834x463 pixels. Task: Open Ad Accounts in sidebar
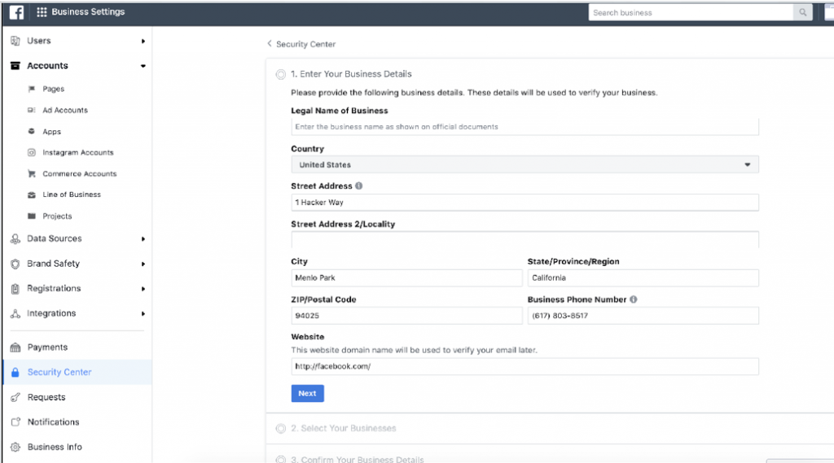click(x=65, y=110)
